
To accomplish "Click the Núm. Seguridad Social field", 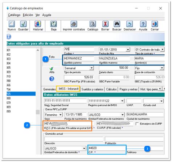I will tap(65, 101).
